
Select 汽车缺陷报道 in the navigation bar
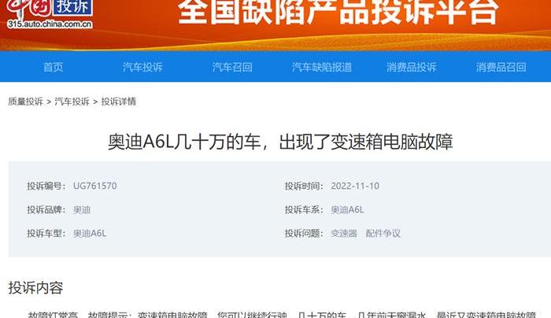(x=322, y=67)
